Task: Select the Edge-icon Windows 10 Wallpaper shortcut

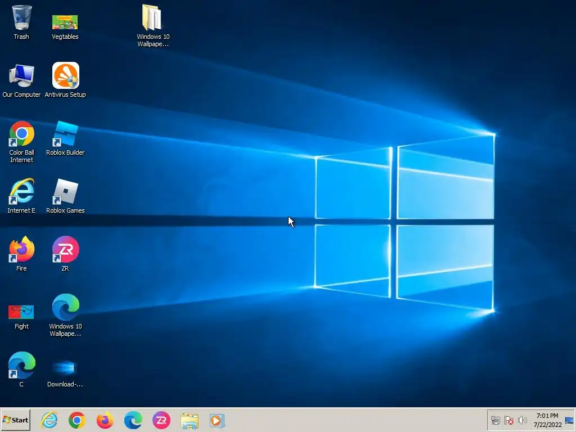Action: tap(65, 315)
